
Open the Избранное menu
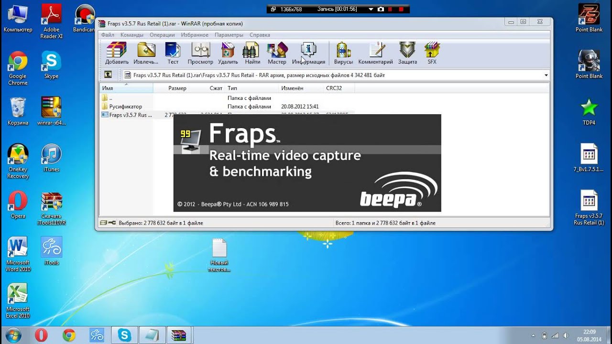[x=195, y=35]
